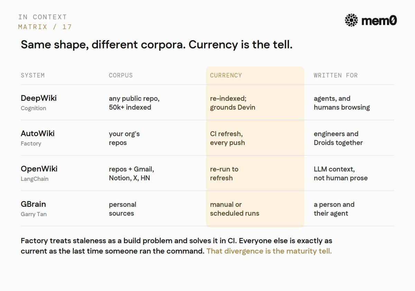Click the 'LLM context, not human prose' cell
415x291 pixels.
coord(341,174)
